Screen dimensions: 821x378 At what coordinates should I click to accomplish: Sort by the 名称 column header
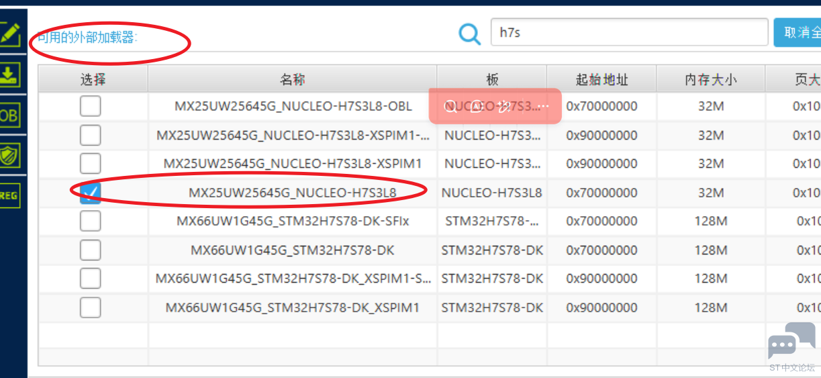point(293,79)
